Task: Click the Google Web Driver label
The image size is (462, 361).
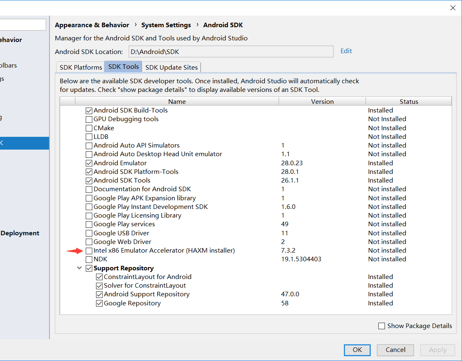Action: tap(122, 241)
